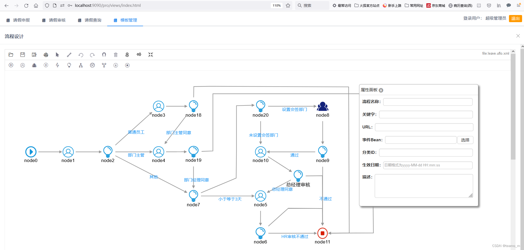Select the user task node tool
Image resolution: width=524 pixels, height=250 pixels.
[23, 65]
